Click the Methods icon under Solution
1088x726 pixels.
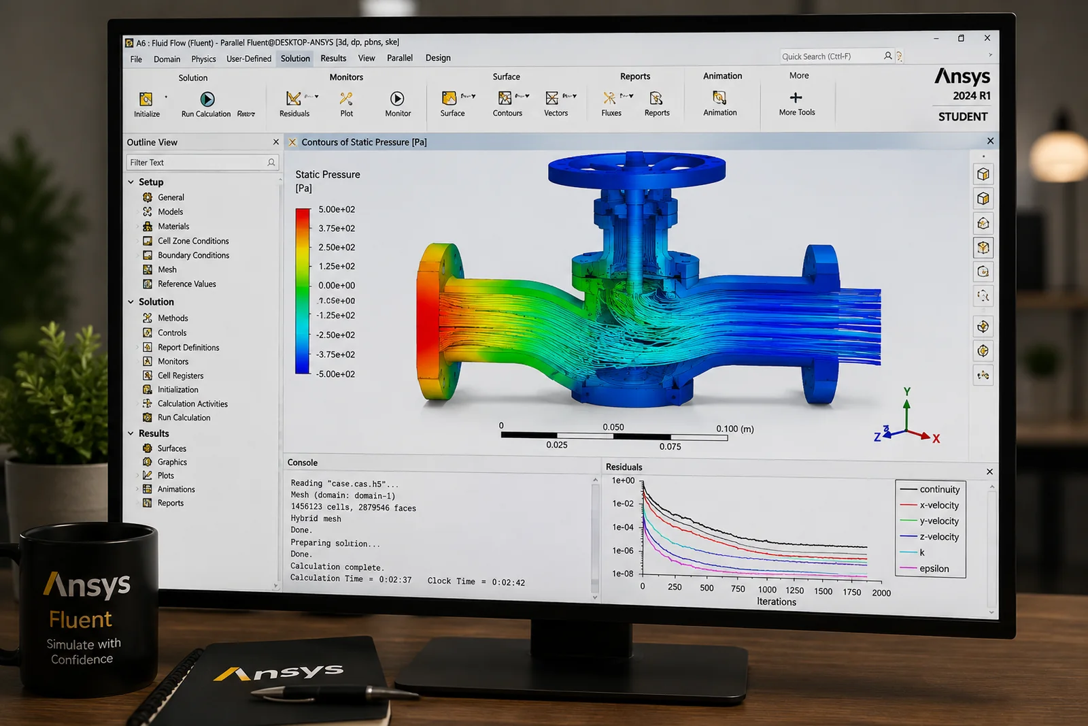pos(148,318)
